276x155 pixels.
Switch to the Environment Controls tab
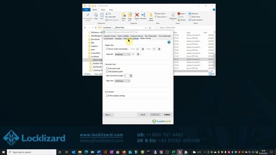point(131,38)
